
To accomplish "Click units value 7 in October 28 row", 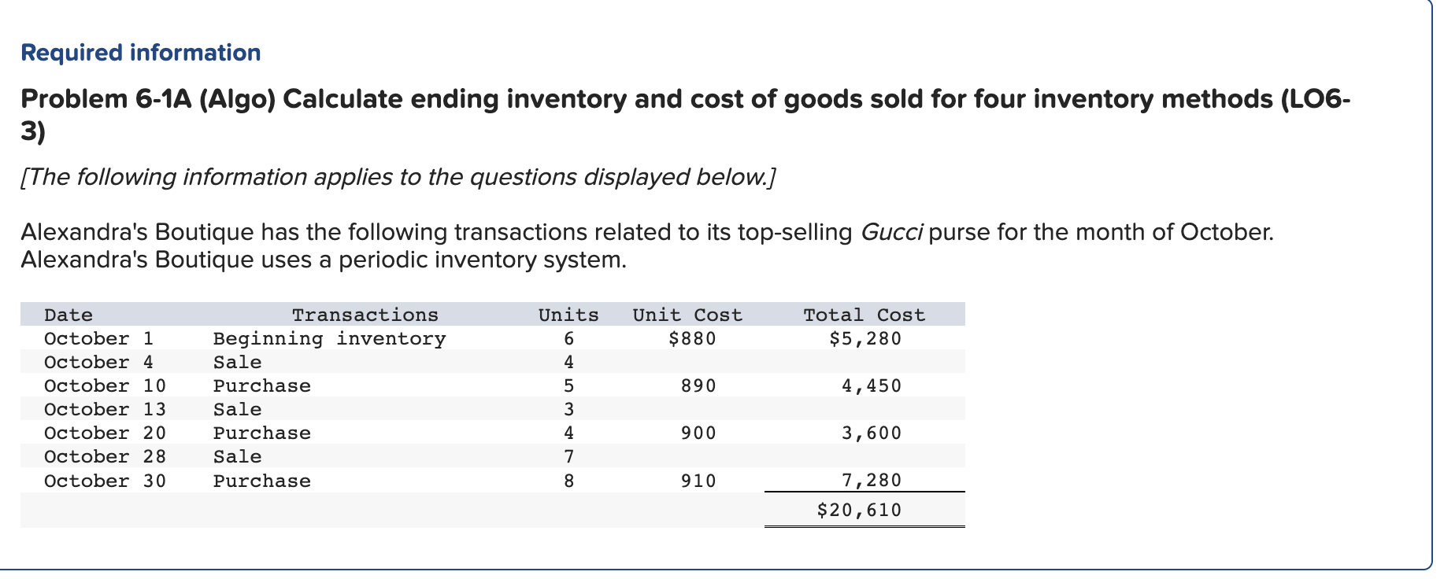I will coord(568,457).
